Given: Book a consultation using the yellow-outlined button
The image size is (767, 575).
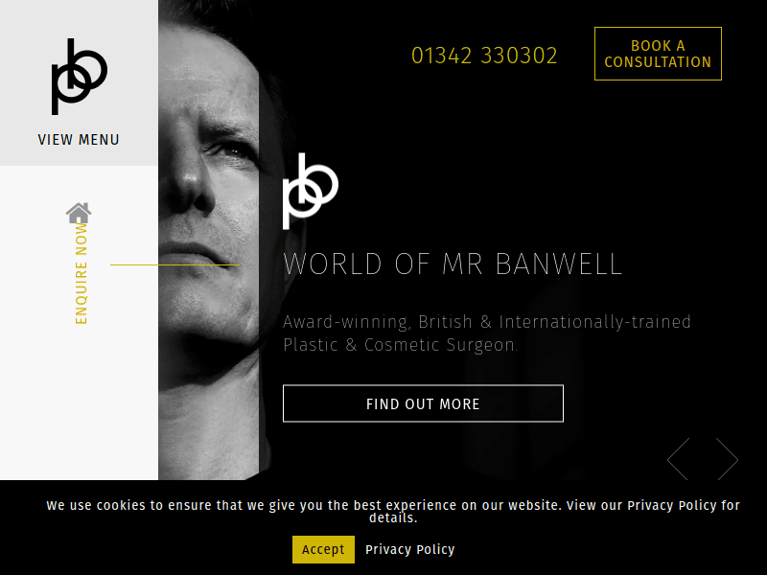Looking at the screenshot, I should click(658, 54).
